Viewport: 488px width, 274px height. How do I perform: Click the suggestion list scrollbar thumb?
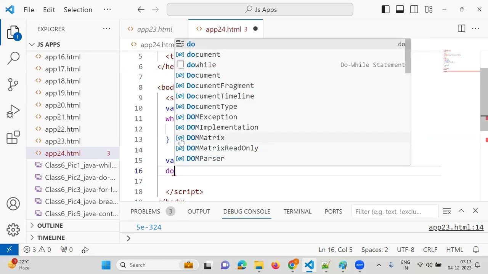[408, 56]
